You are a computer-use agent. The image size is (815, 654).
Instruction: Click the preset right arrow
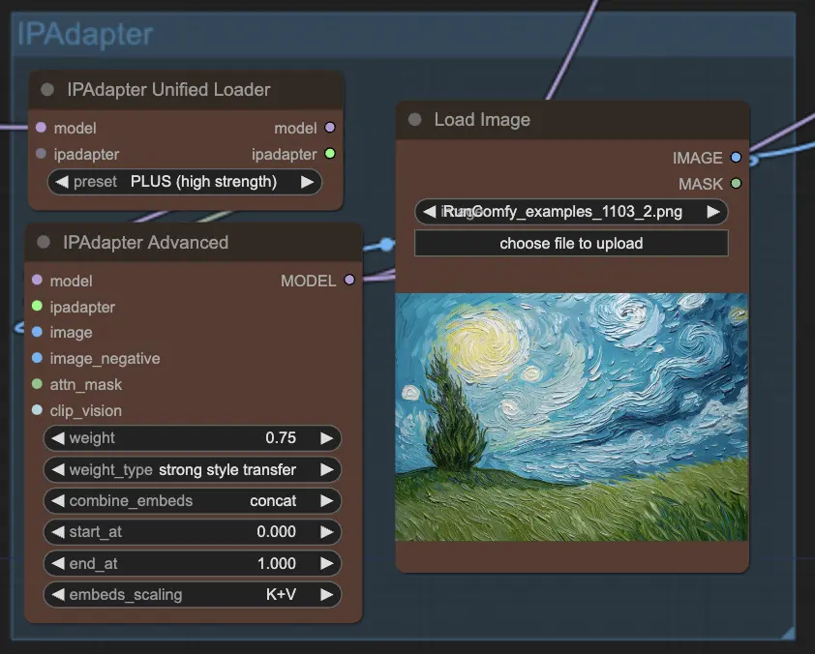[307, 182]
